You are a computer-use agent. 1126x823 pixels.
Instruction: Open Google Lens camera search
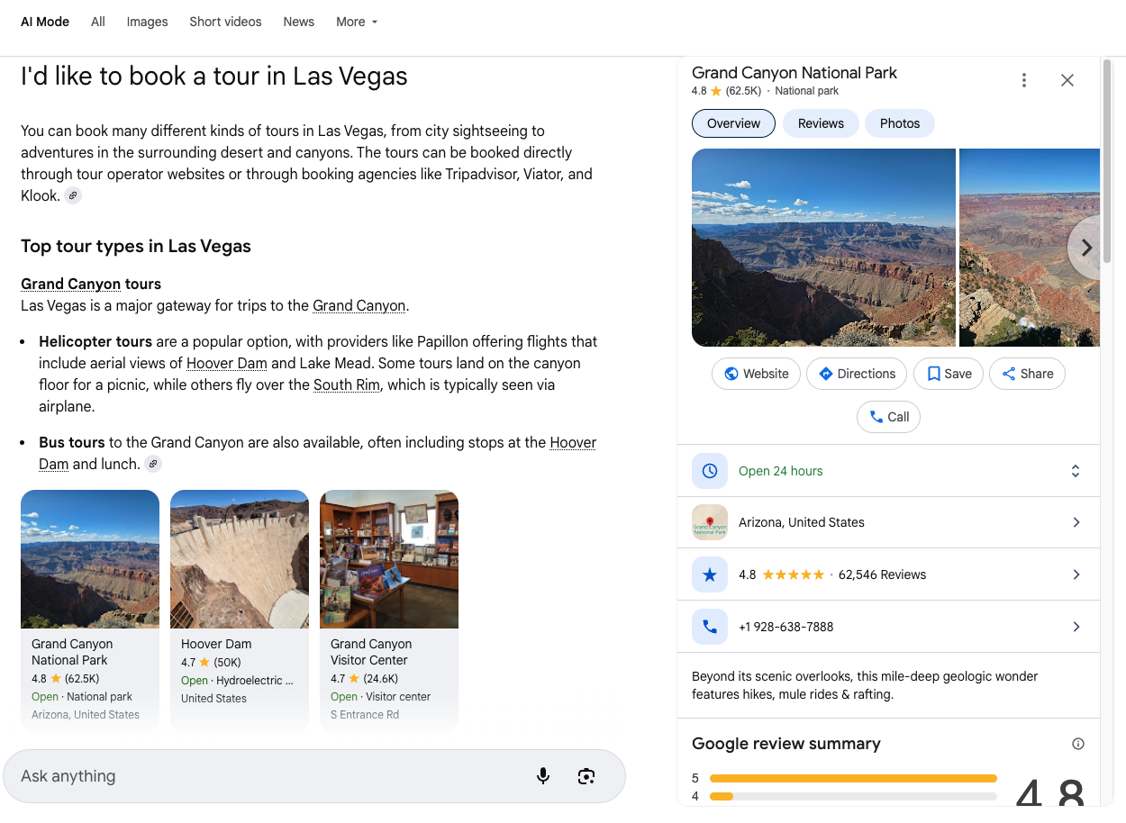[586, 775]
